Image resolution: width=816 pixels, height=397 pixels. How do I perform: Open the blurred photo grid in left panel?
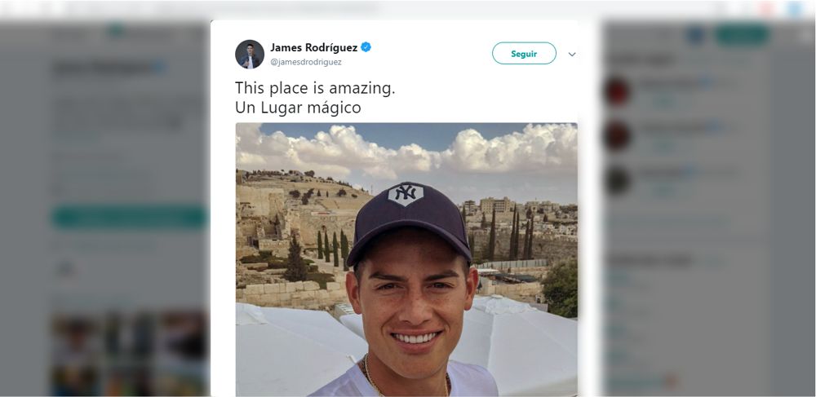[x=130, y=353]
